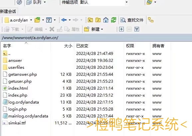Switch to the 新建会话 tab
This screenshot has width=192, height=136.
tap(8, 12)
